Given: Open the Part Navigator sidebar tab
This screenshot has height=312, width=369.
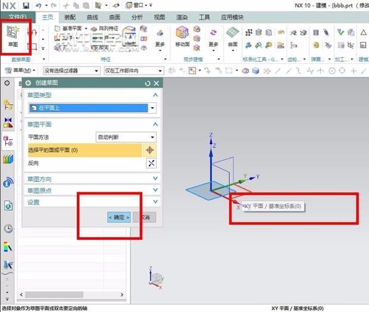Looking at the screenshot, I should pos(8,141).
